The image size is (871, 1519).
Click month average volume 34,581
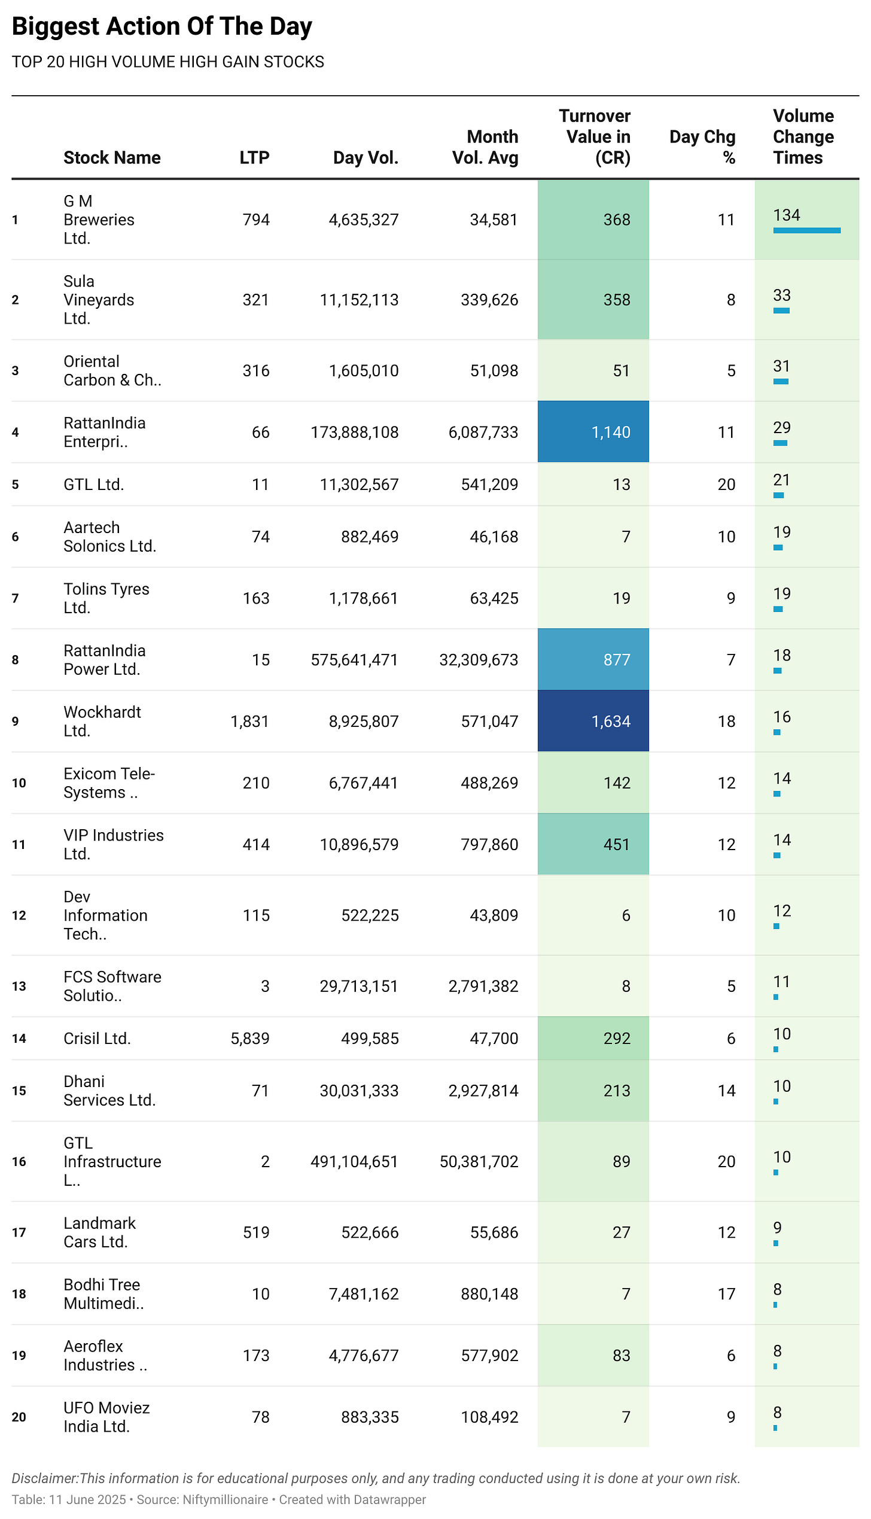pos(494,220)
